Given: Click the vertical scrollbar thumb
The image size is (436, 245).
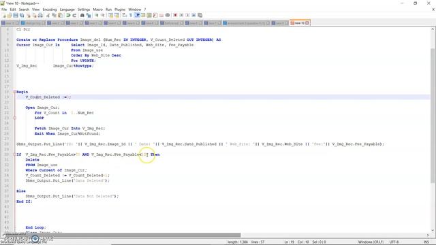Looking at the screenshot, I should pos(433,115).
